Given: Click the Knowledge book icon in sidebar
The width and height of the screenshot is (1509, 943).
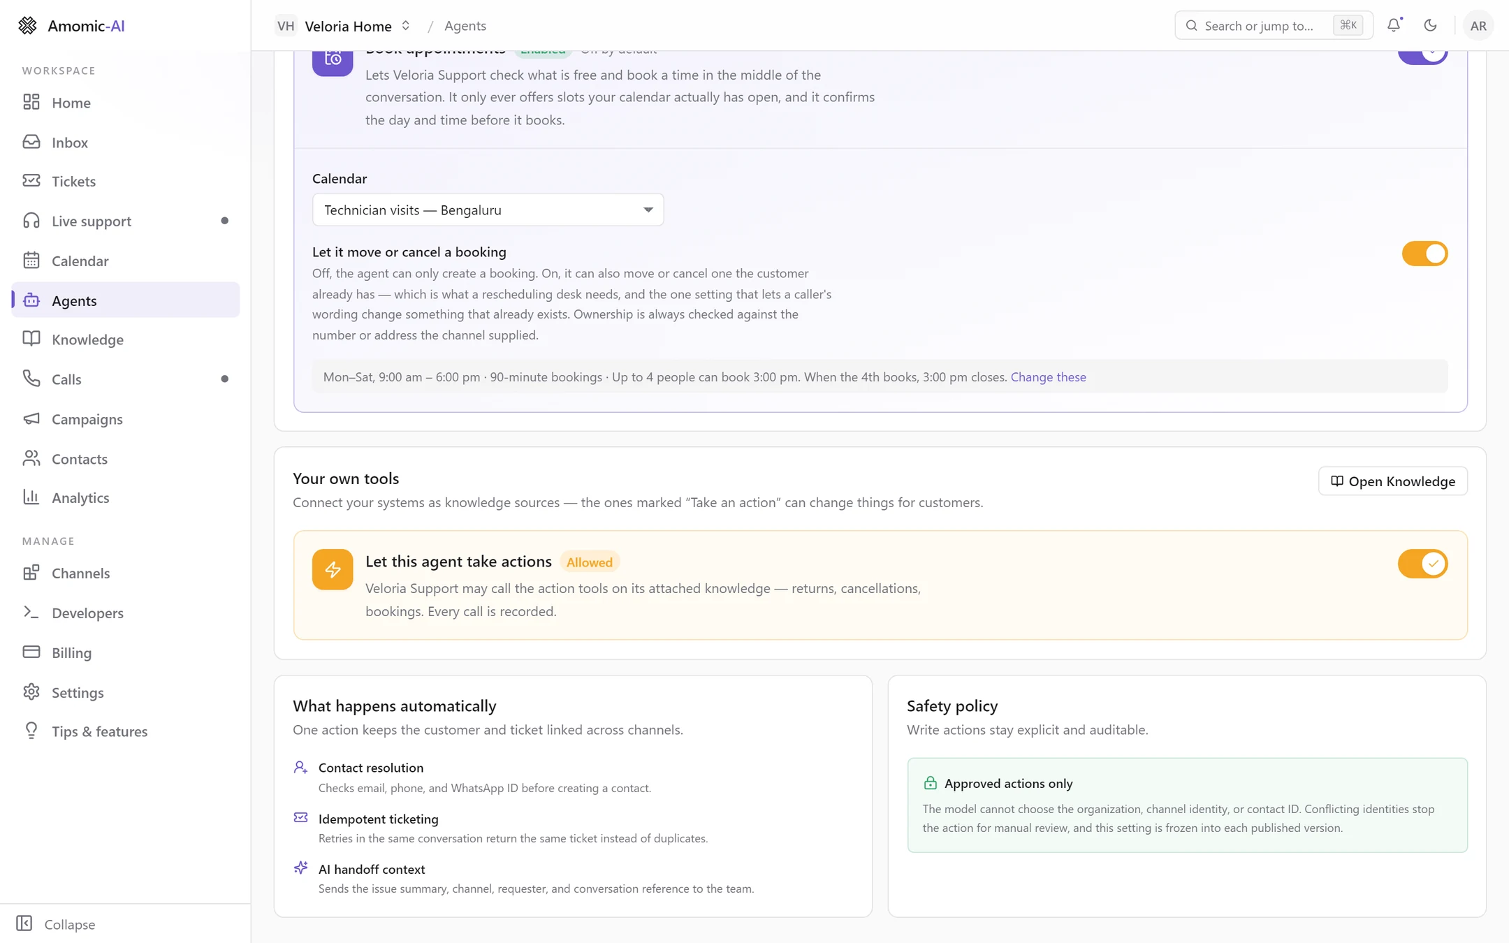Looking at the screenshot, I should (x=31, y=339).
